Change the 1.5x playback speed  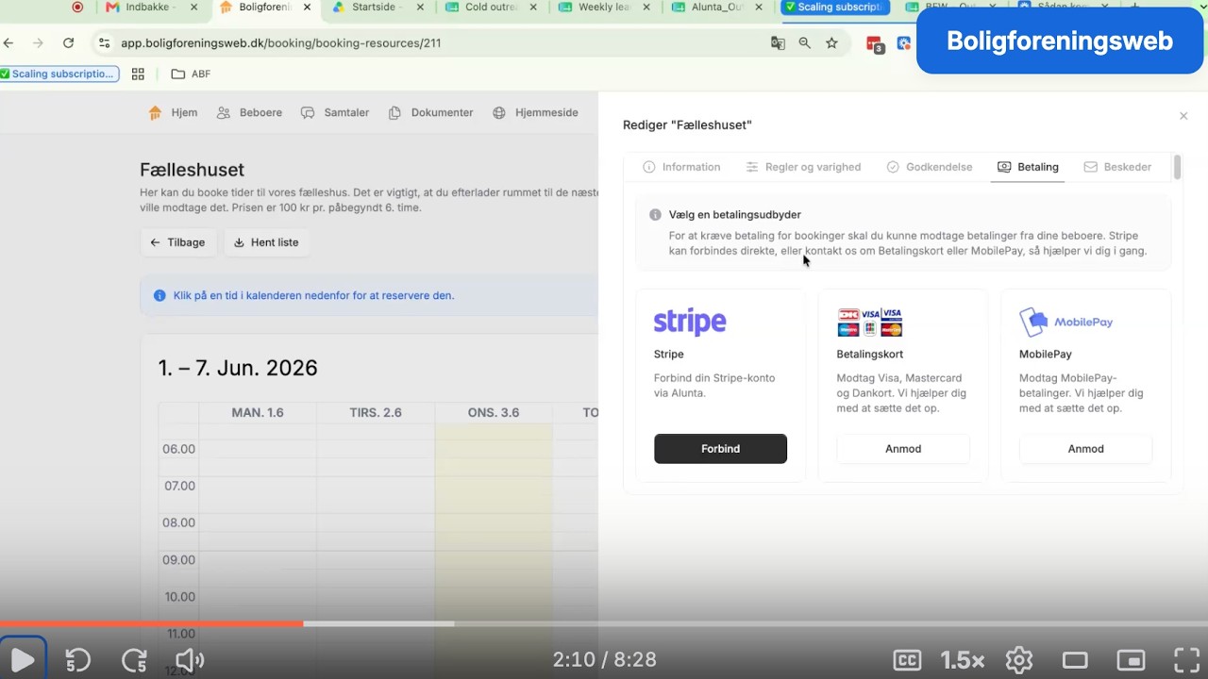tap(963, 660)
